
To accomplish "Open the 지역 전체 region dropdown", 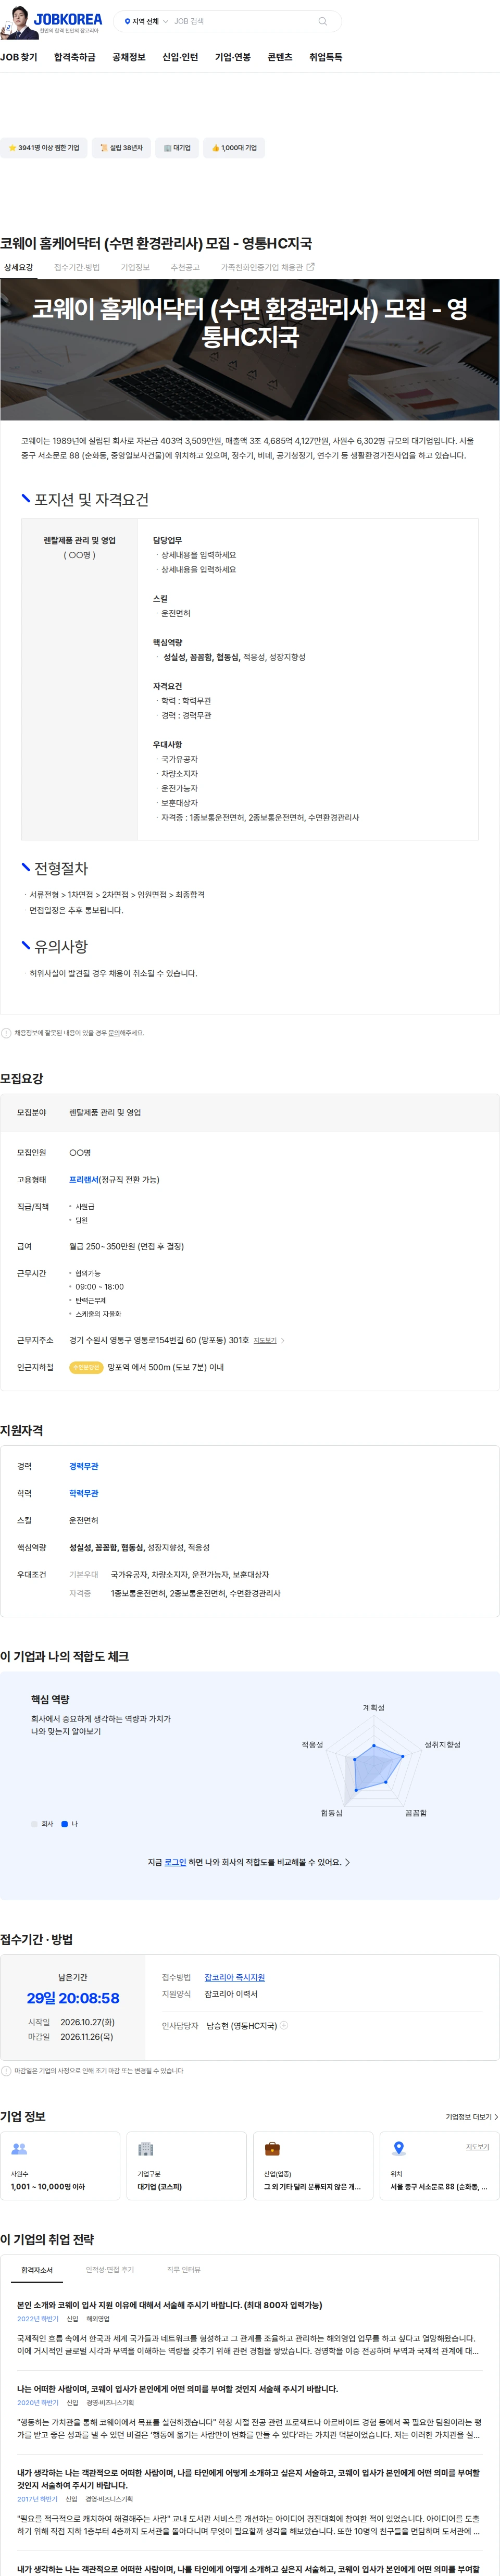I will (146, 21).
